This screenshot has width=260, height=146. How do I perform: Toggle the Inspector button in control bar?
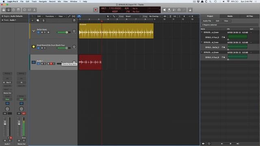click(9, 10)
